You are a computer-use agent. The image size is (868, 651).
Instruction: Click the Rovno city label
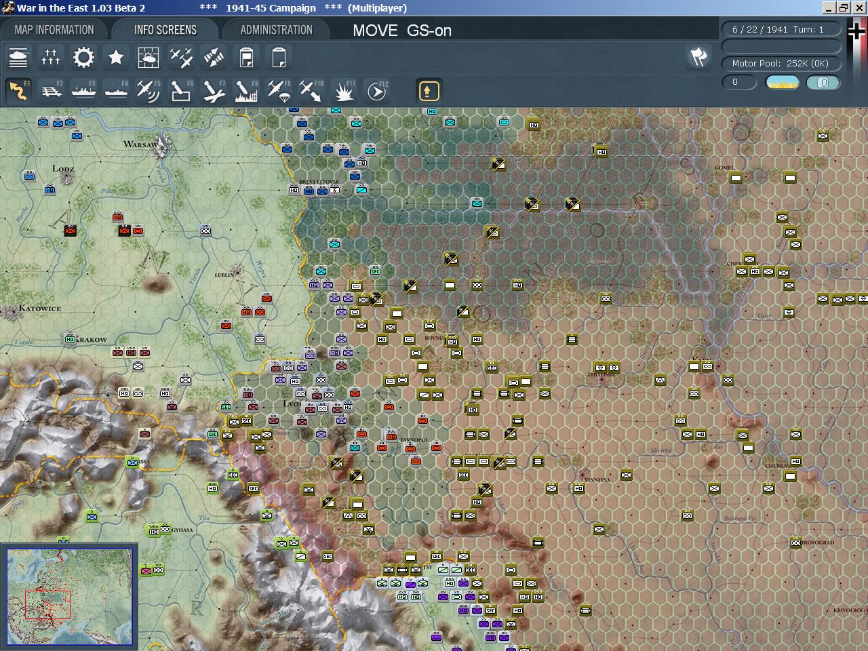(434, 338)
